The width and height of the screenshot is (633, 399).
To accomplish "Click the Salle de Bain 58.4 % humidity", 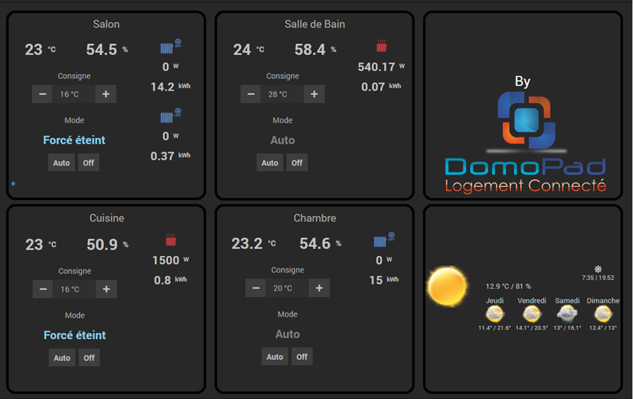I will [315, 50].
